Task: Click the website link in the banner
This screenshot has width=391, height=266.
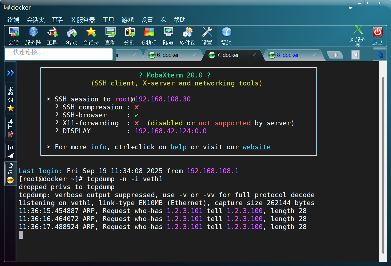Action: click(256, 147)
